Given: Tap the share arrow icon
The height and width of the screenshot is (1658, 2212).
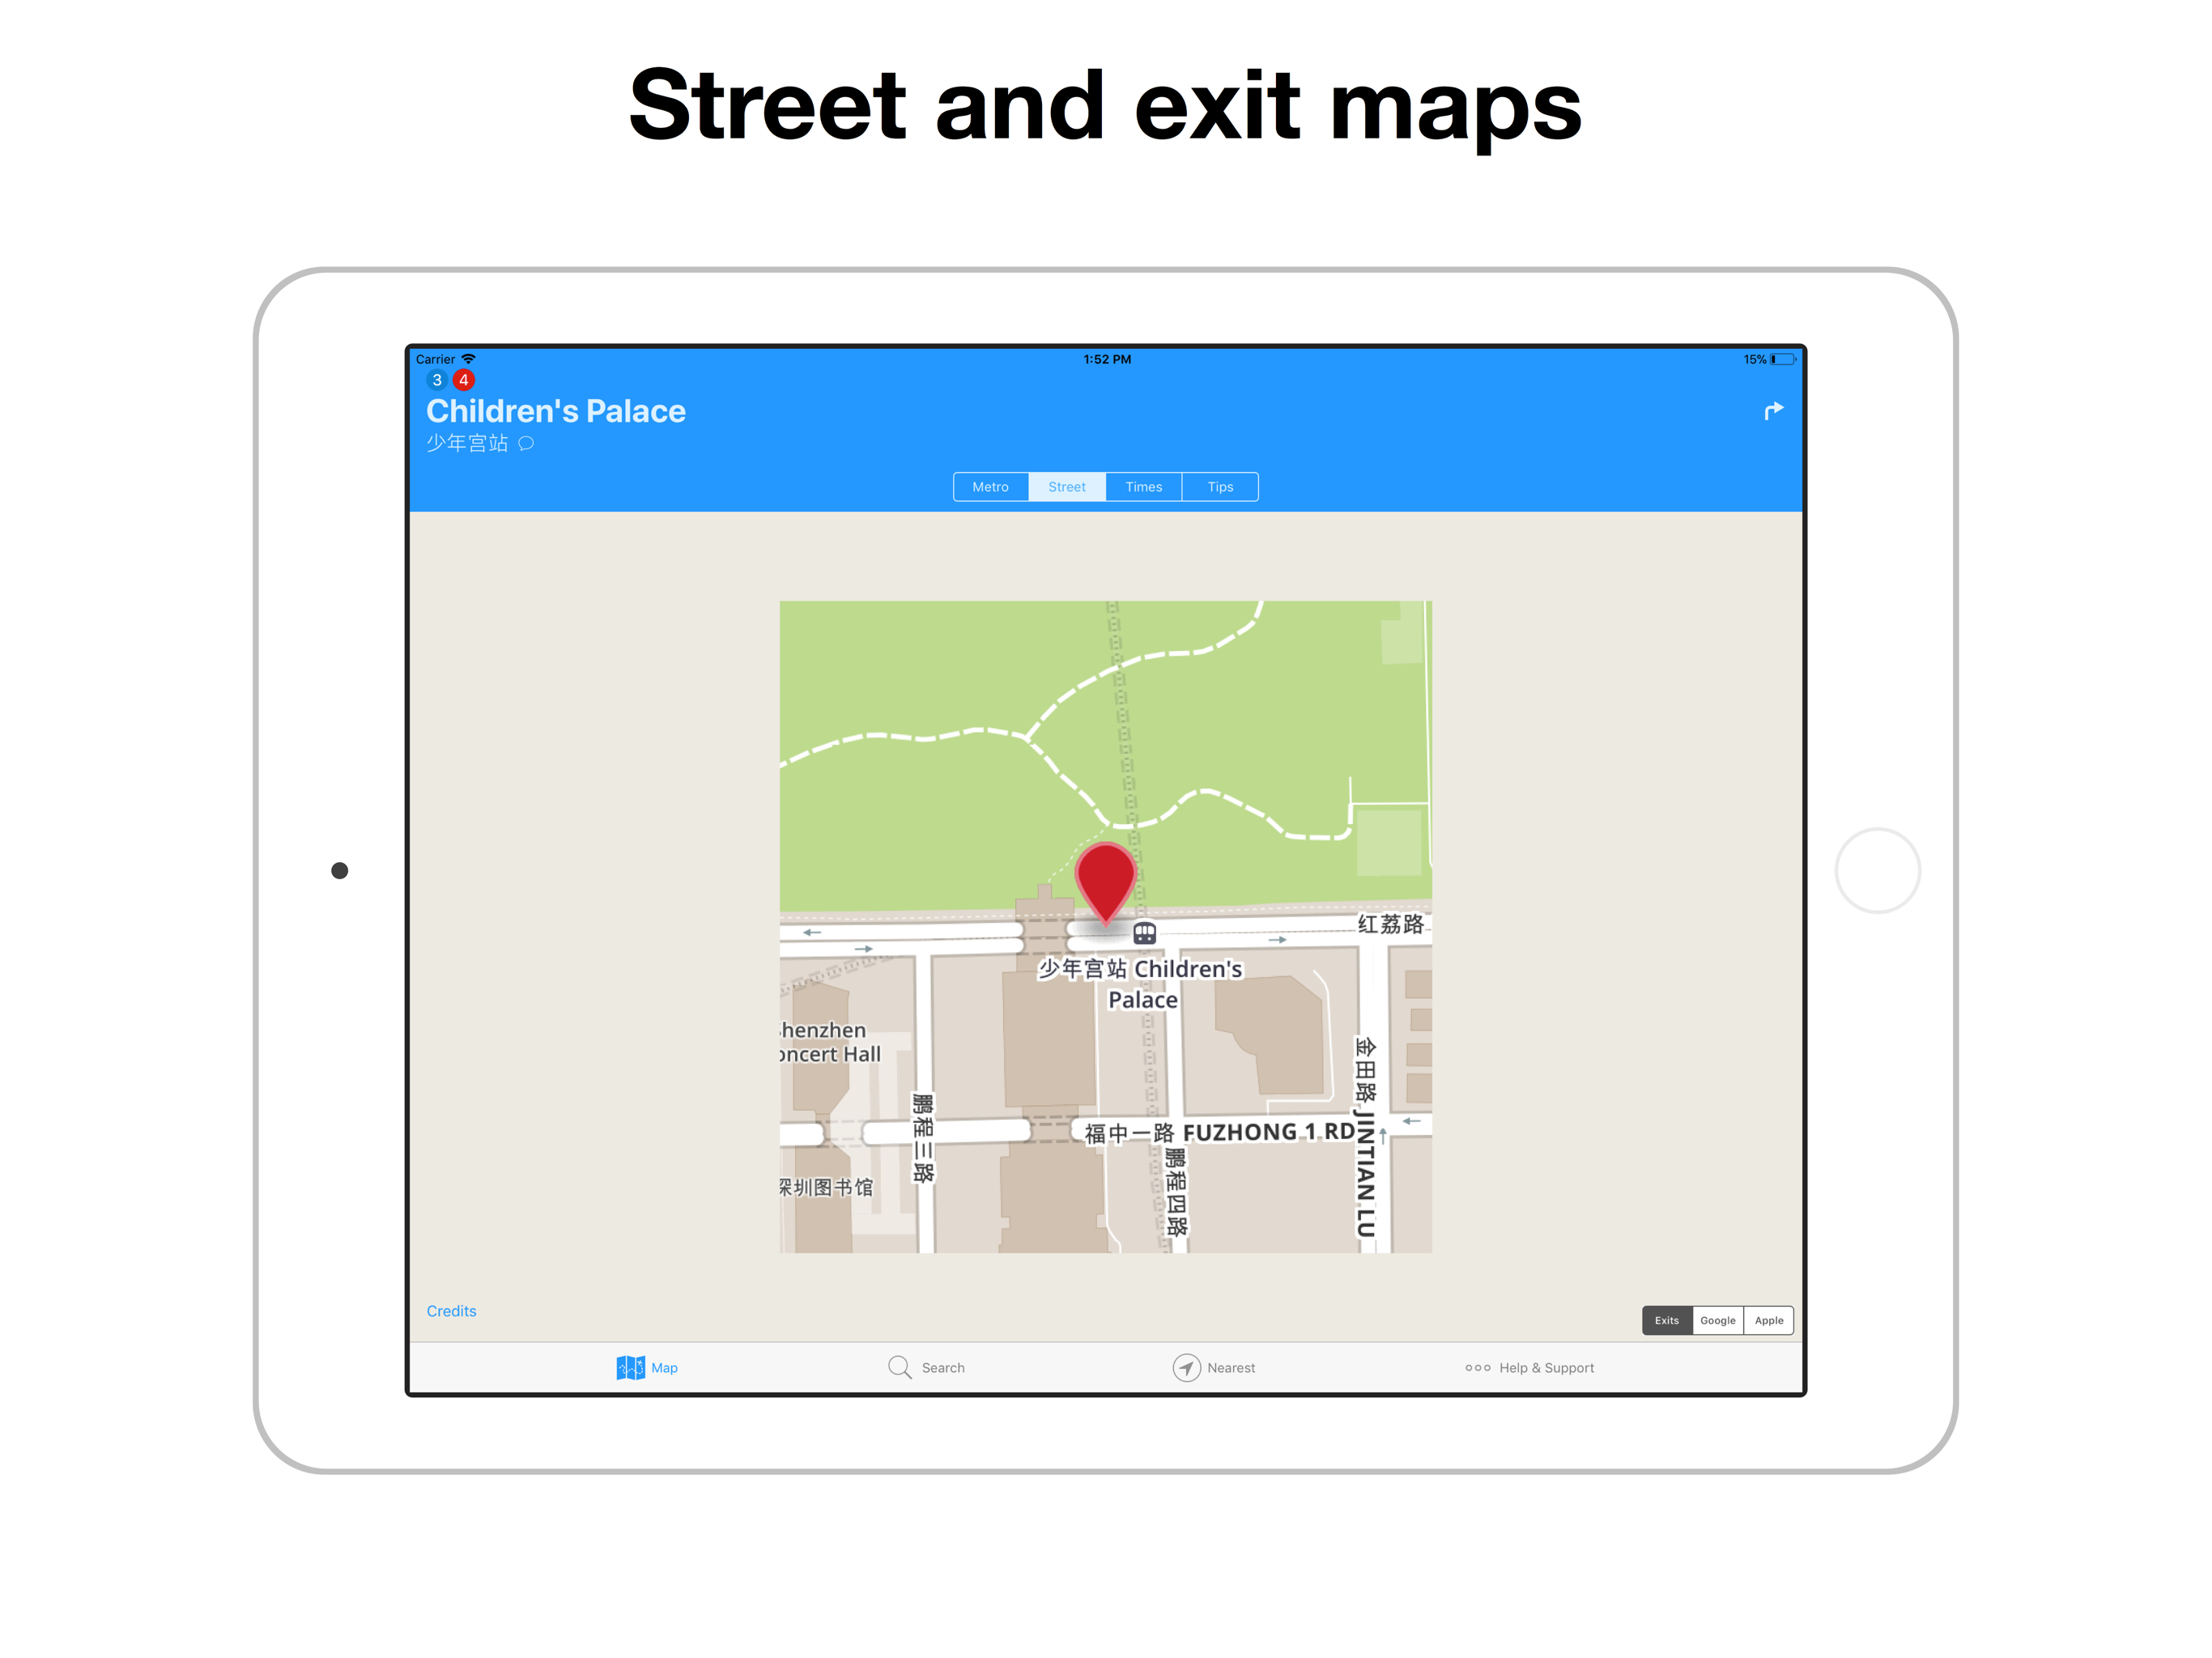Looking at the screenshot, I should pyautogui.click(x=1773, y=411).
